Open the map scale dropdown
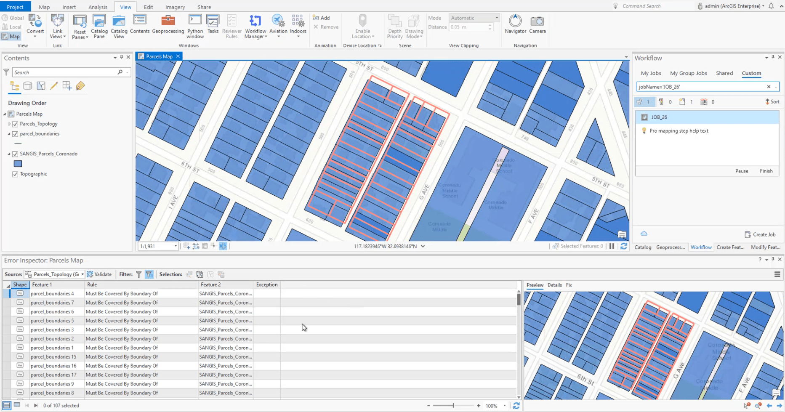Screen dimensions: 785x412 pyautogui.click(x=176, y=246)
